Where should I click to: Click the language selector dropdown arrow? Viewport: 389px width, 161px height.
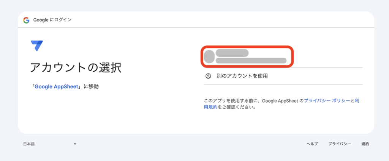tap(75, 144)
